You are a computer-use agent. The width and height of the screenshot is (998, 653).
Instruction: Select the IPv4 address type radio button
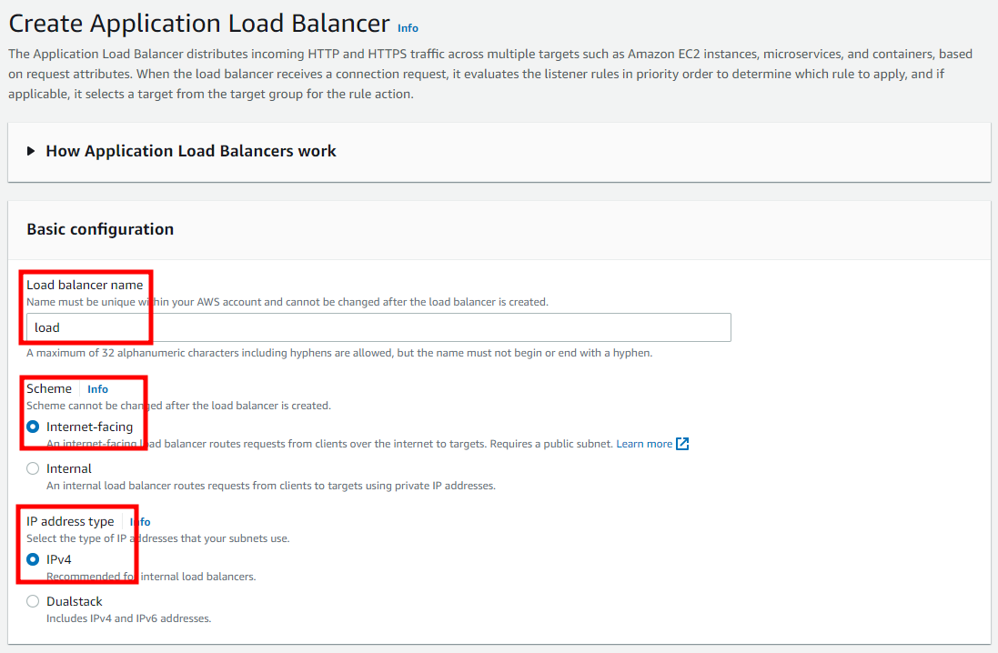pos(33,559)
